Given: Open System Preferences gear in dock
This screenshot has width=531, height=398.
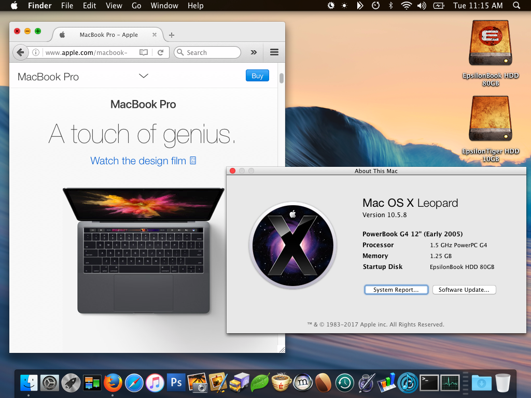Looking at the screenshot, I should tap(50, 383).
